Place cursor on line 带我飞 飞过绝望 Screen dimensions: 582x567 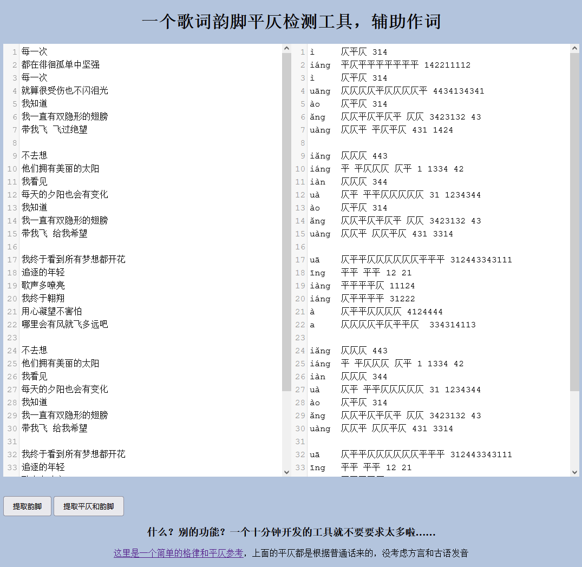pos(54,129)
